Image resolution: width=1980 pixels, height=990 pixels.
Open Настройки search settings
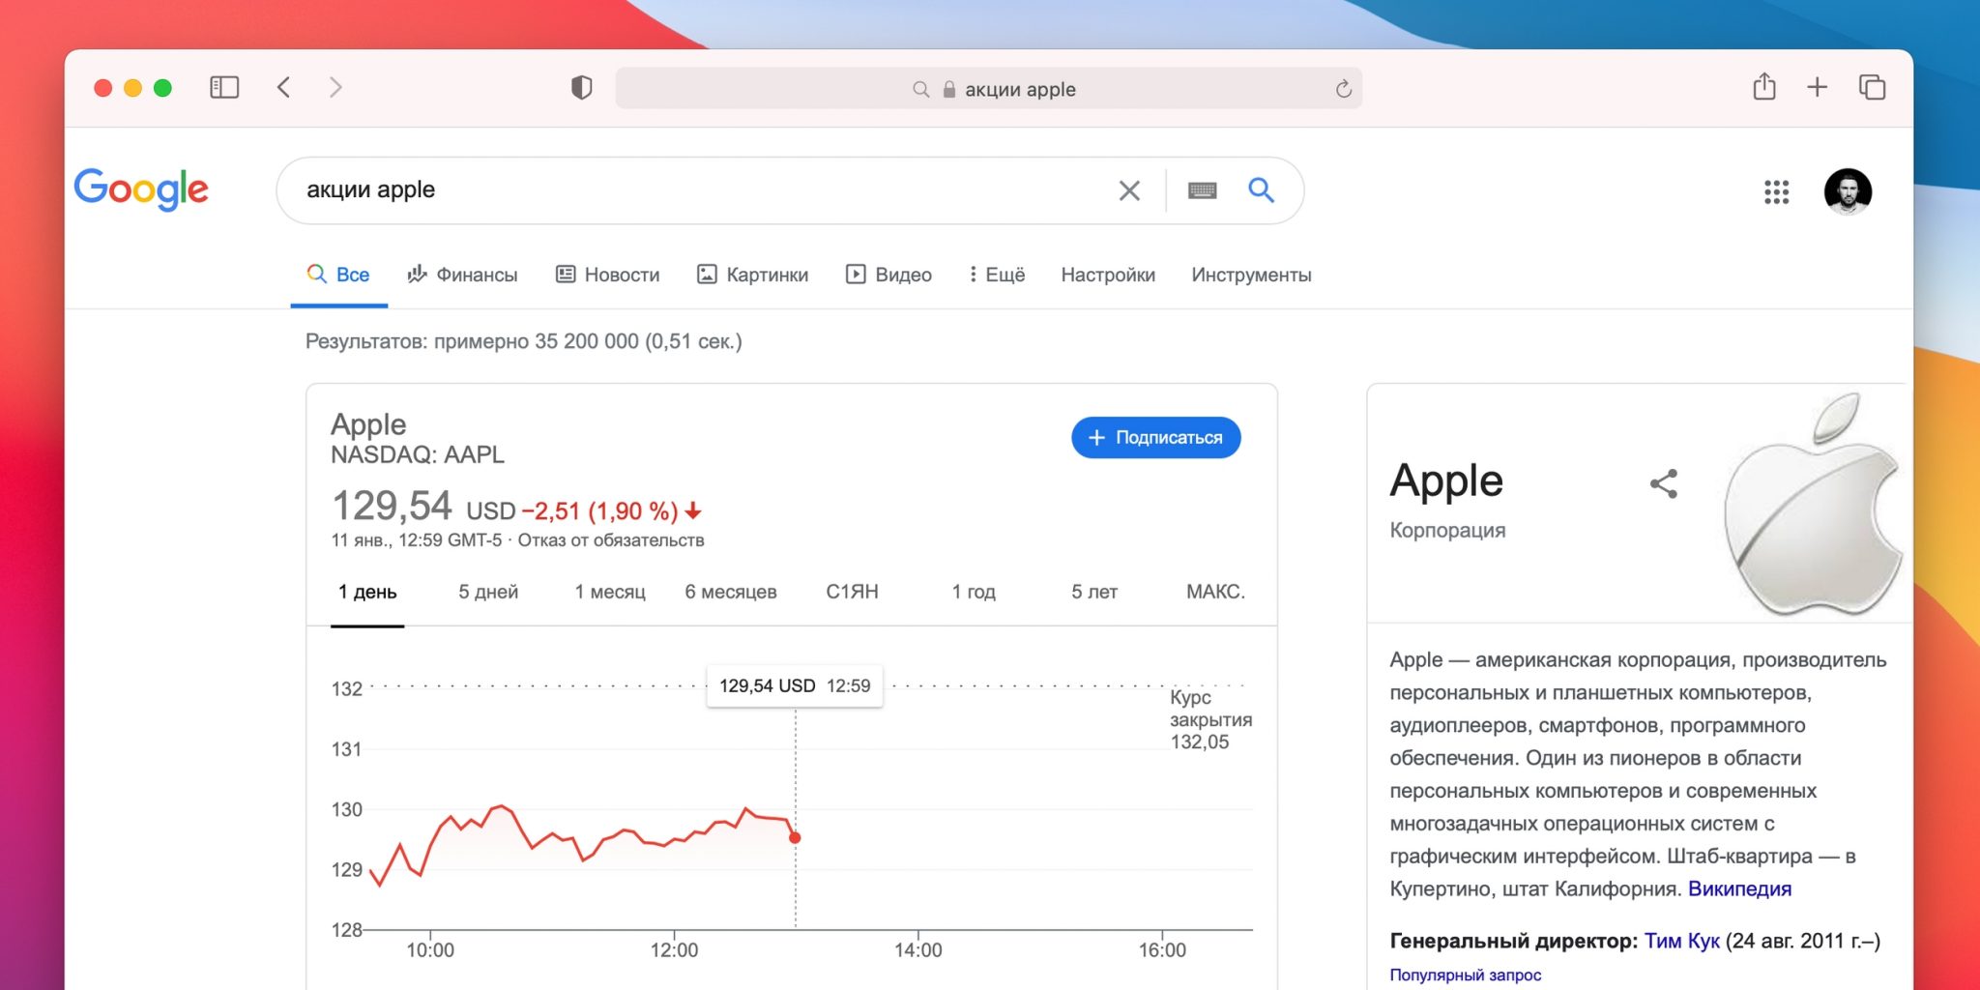tap(1108, 275)
